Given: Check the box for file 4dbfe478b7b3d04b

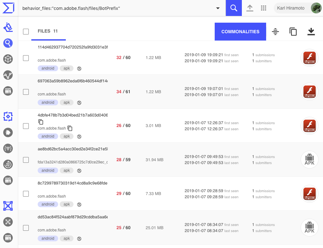Looking at the screenshot, I should point(26,126).
